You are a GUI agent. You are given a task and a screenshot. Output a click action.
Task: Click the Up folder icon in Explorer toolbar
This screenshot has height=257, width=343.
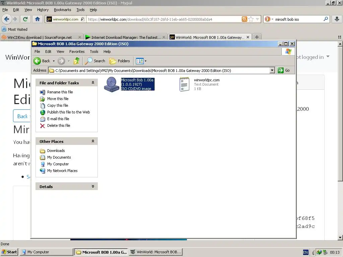77,61
